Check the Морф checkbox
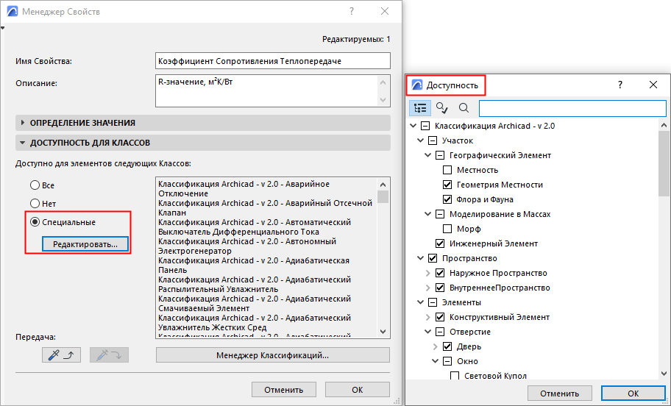671x406 pixels. [447, 229]
